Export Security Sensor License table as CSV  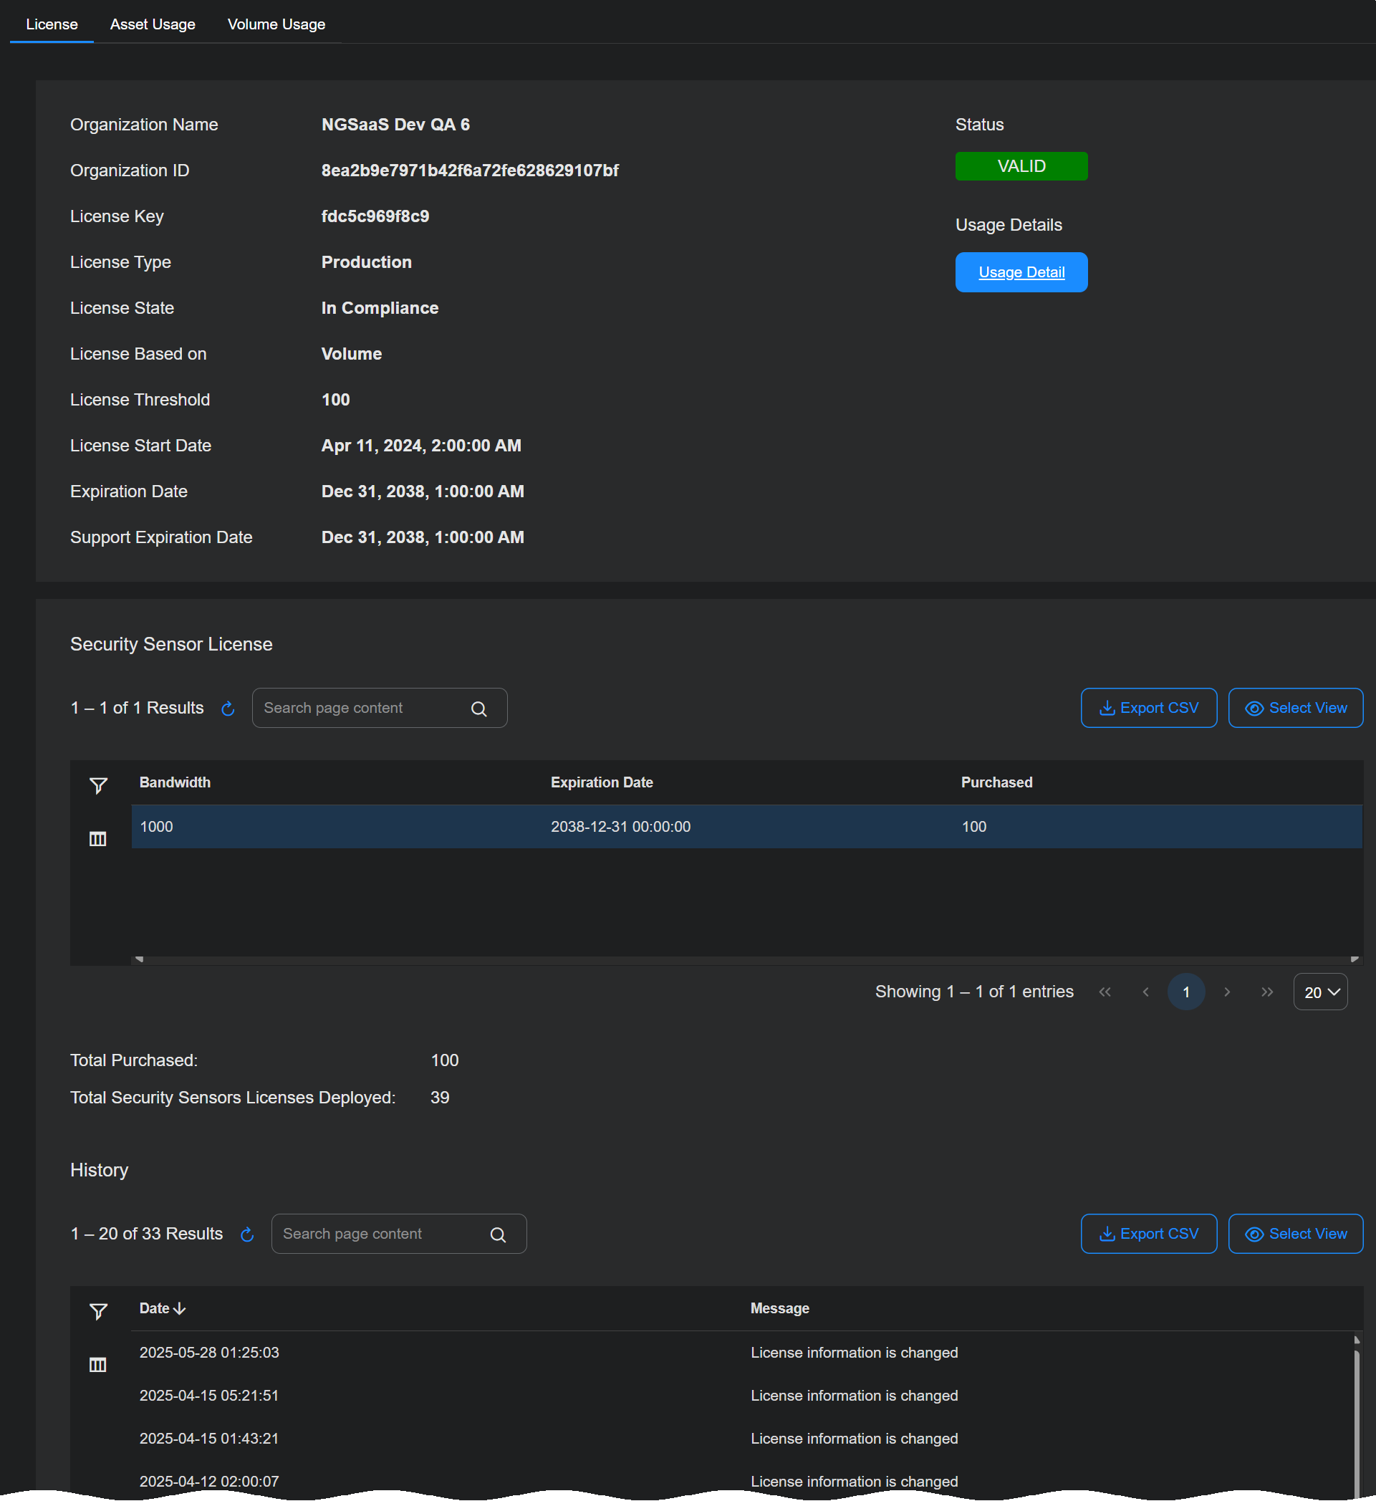[x=1148, y=708]
